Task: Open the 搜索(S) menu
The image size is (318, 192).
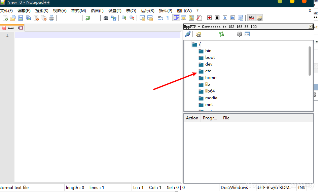Action: coord(42,10)
